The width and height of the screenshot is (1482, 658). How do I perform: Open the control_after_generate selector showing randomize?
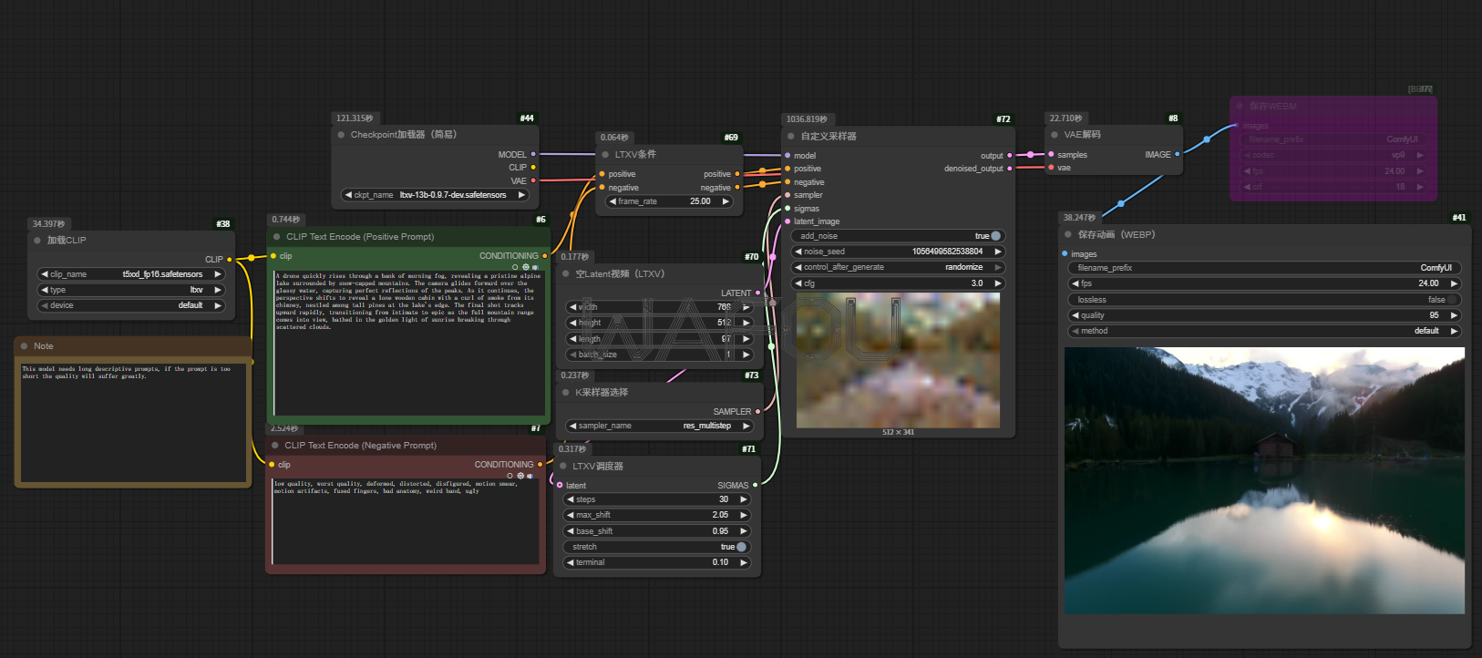pyautogui.click(x=898, y=267)
